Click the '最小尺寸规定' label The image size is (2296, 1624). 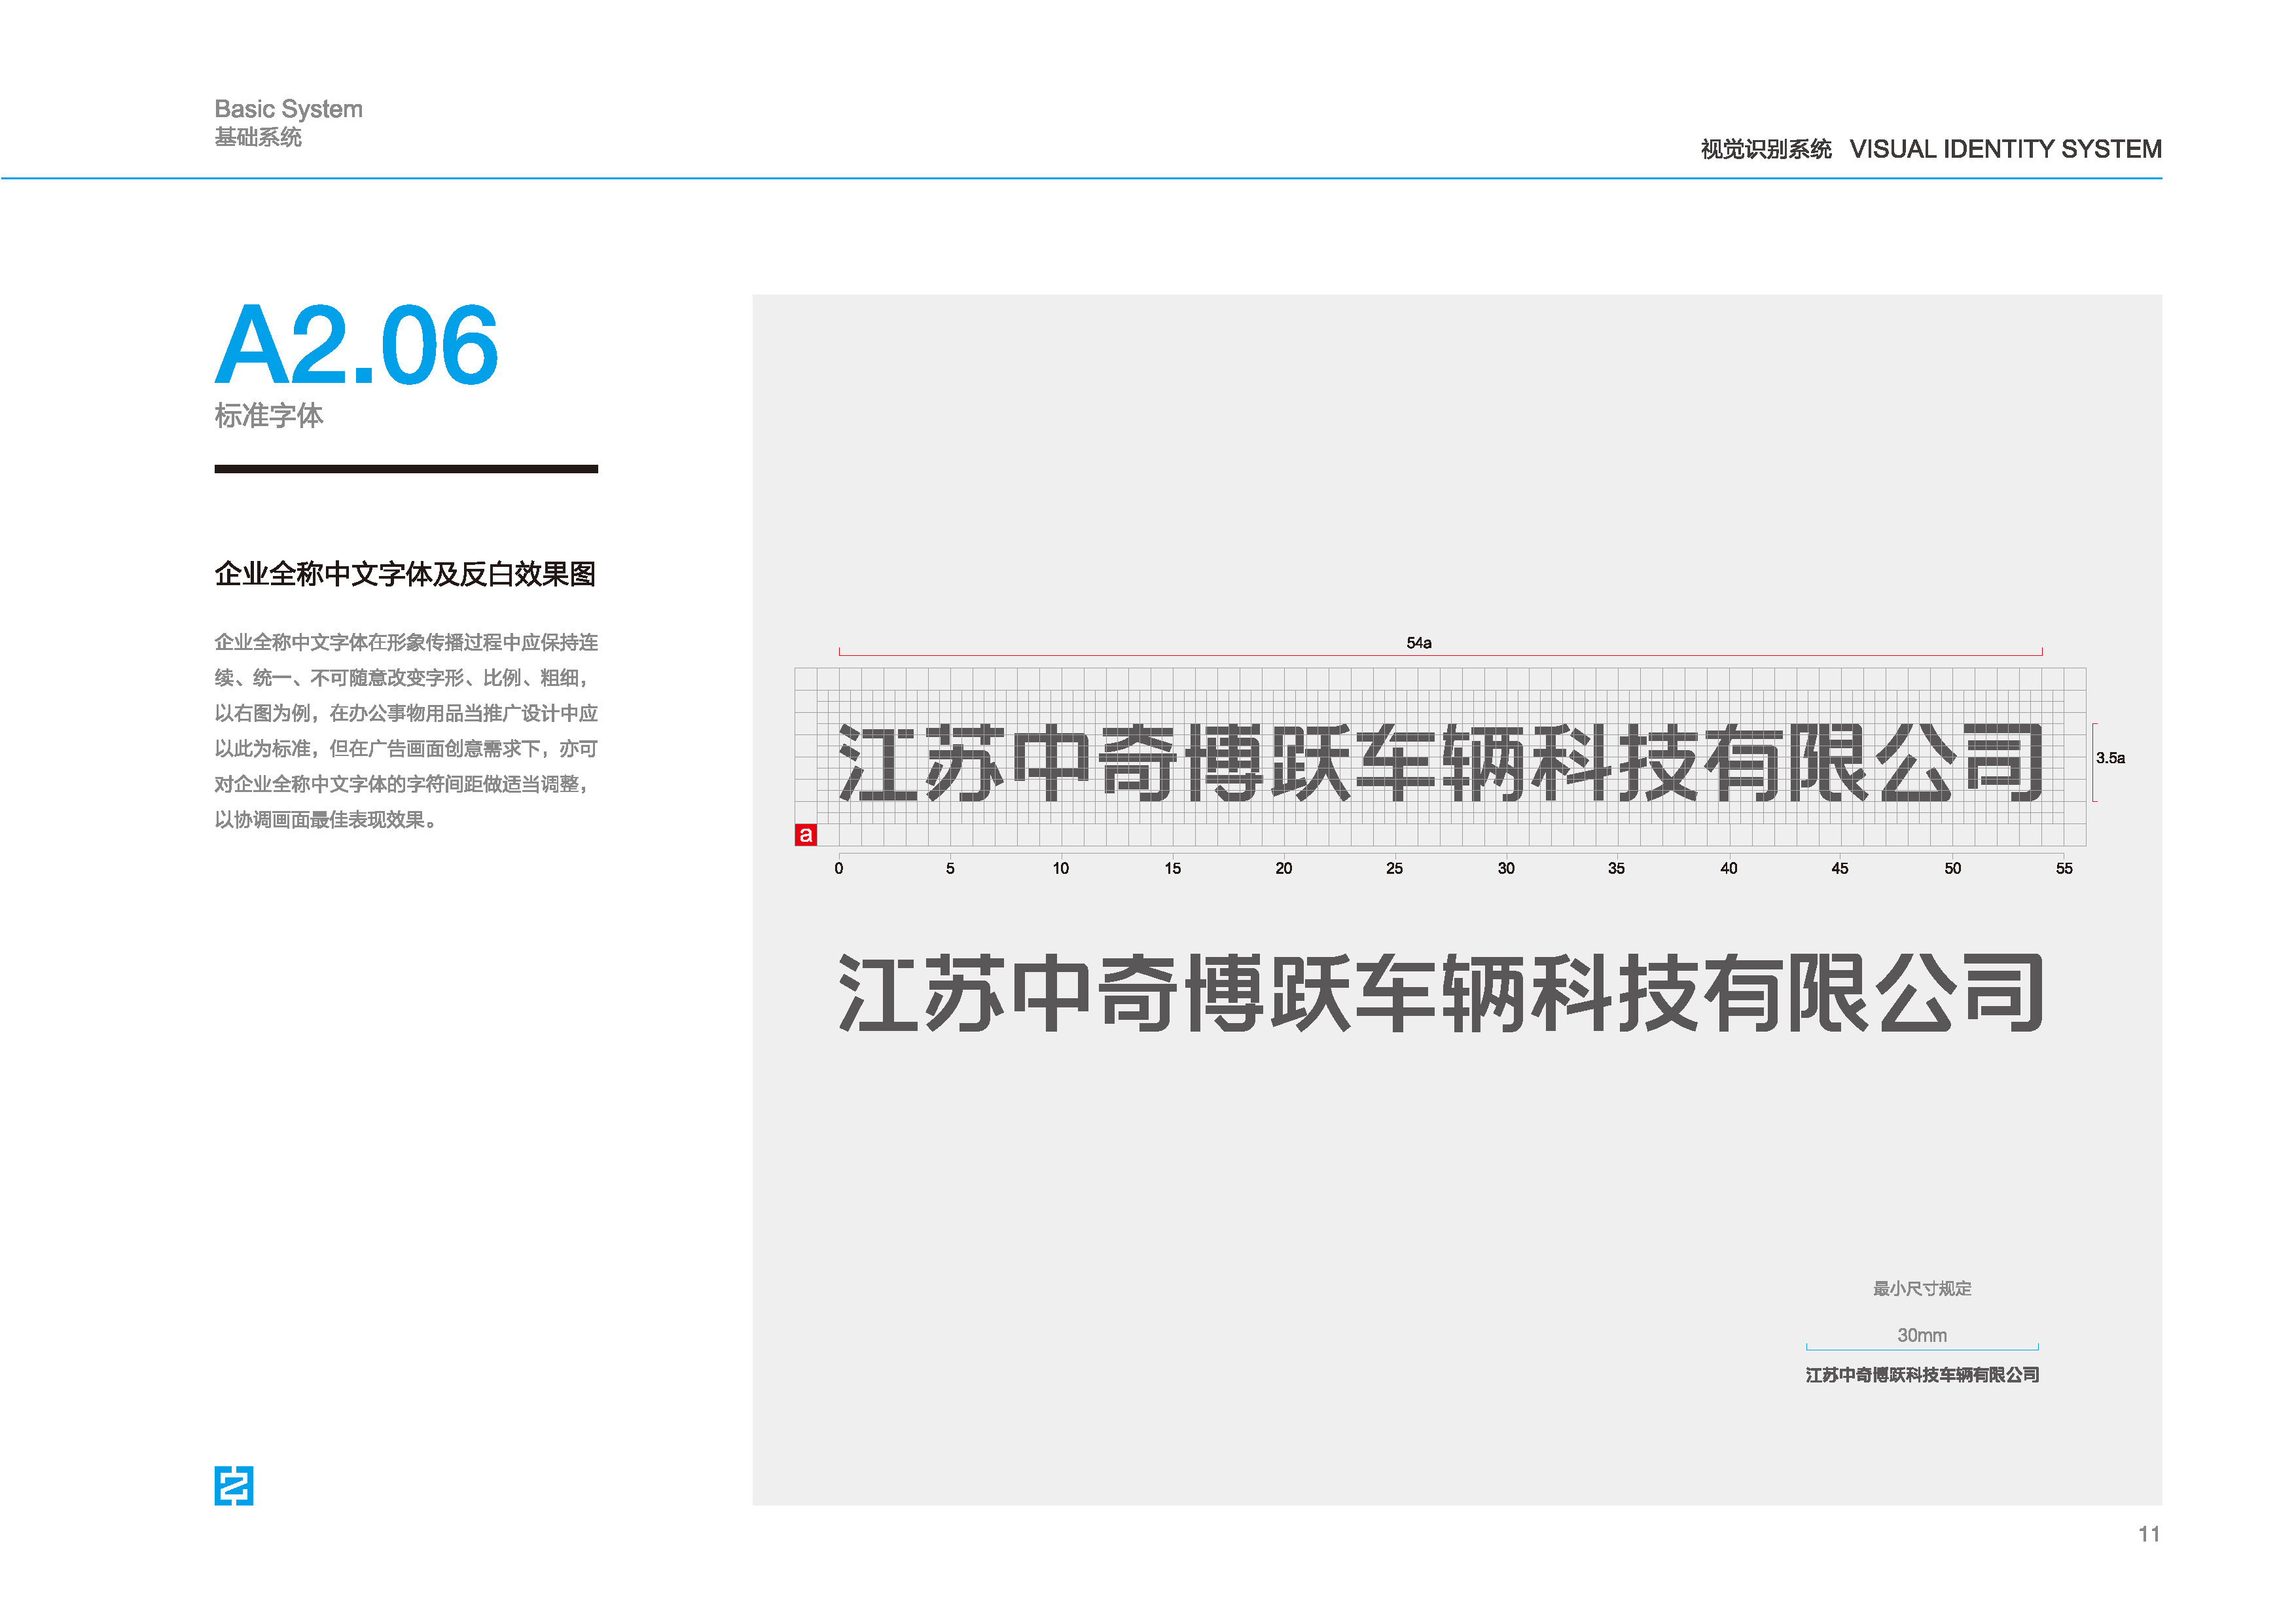pos(1921,1288)
